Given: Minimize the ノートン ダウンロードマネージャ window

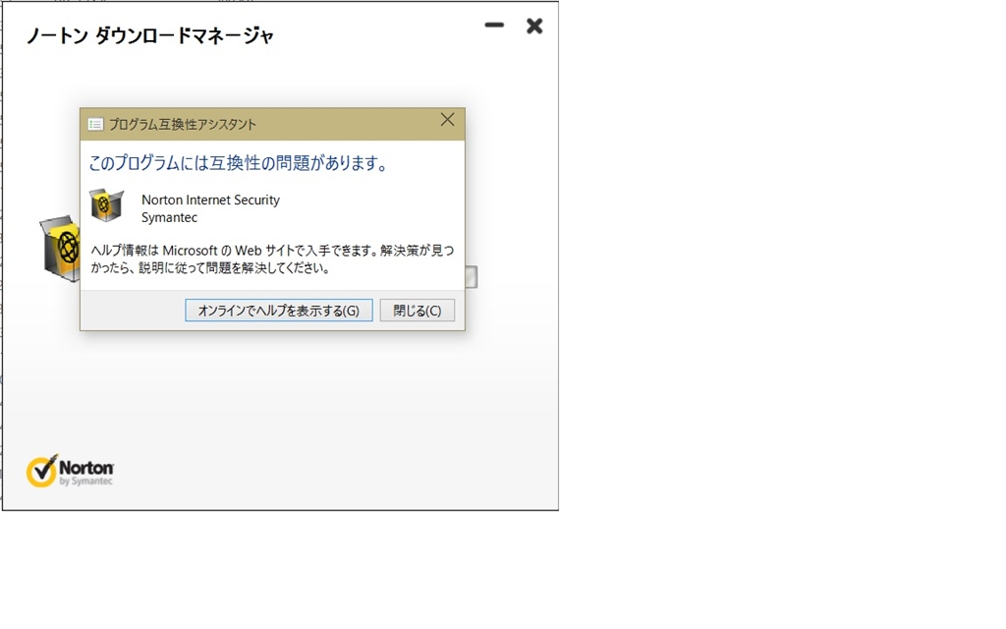Looking at the screenshot, I should pos(494,26).
